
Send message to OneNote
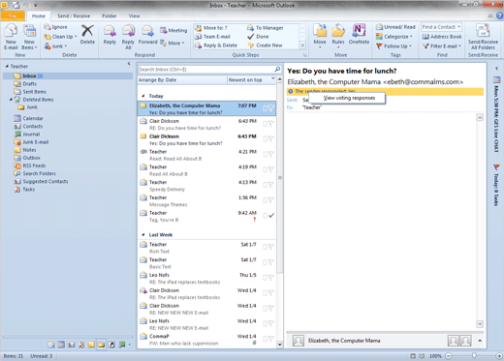click(x=359, y=34)
